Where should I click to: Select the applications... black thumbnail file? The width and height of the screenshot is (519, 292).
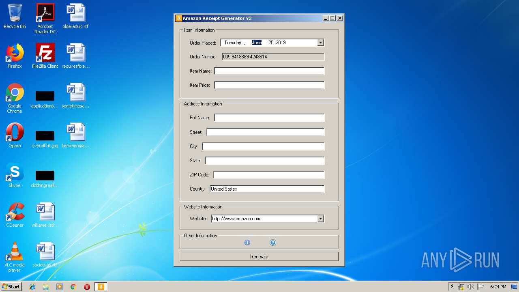click(x=45, y=99)
